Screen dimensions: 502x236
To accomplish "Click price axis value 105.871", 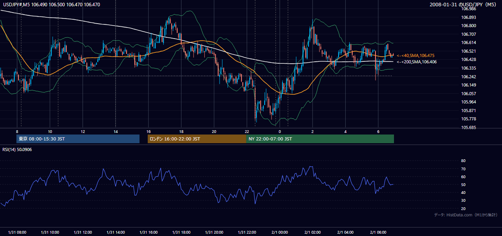I will click(469, 111).
